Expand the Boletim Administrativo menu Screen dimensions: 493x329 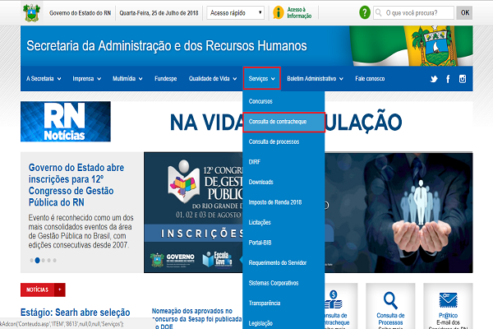[315, 79]
